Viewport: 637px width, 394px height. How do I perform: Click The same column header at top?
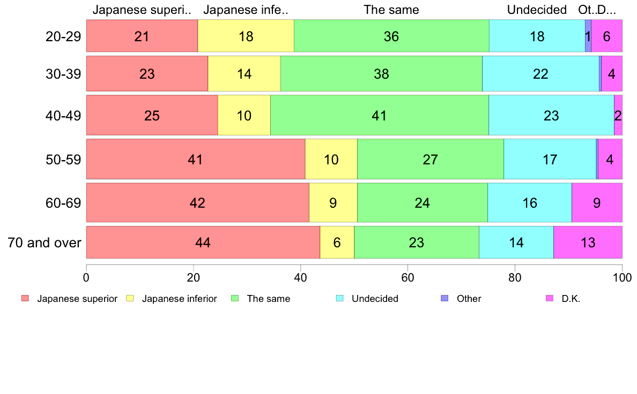(391, 10)
